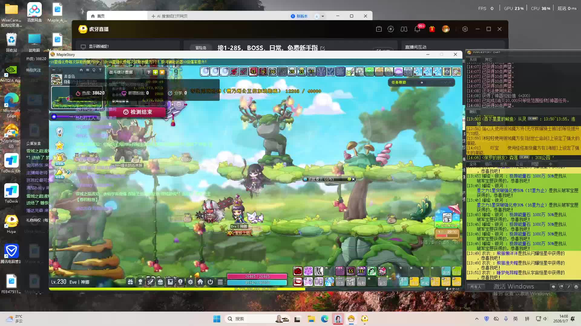Select the 系统 tab in MapleStory Chat
The height and width of the screenshot is (326, 581).
[x=473, y=59]
